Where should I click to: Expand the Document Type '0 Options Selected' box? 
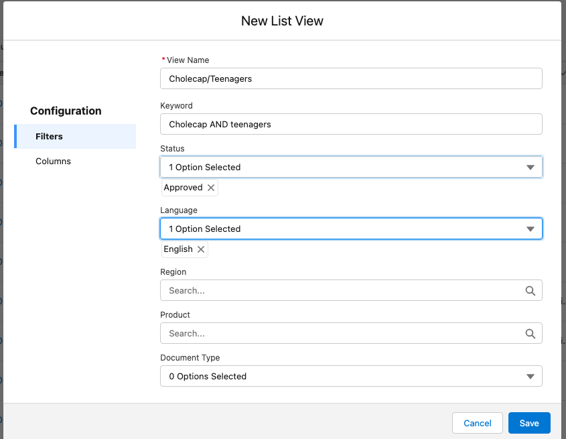tap(342, 377)
